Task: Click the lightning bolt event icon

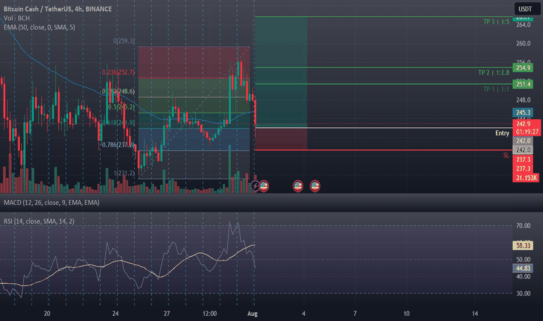Action: pos(255,186)
